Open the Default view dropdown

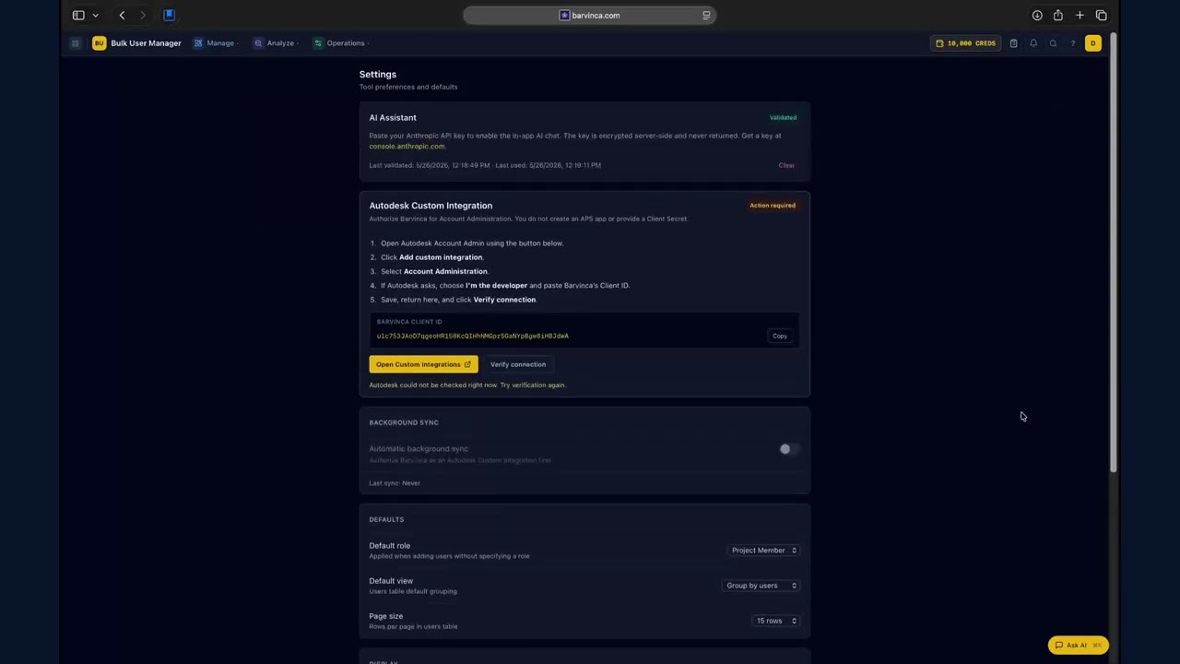click(761, 586)
